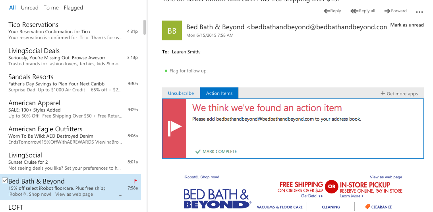Click the Reply all button

coord(363,11)
